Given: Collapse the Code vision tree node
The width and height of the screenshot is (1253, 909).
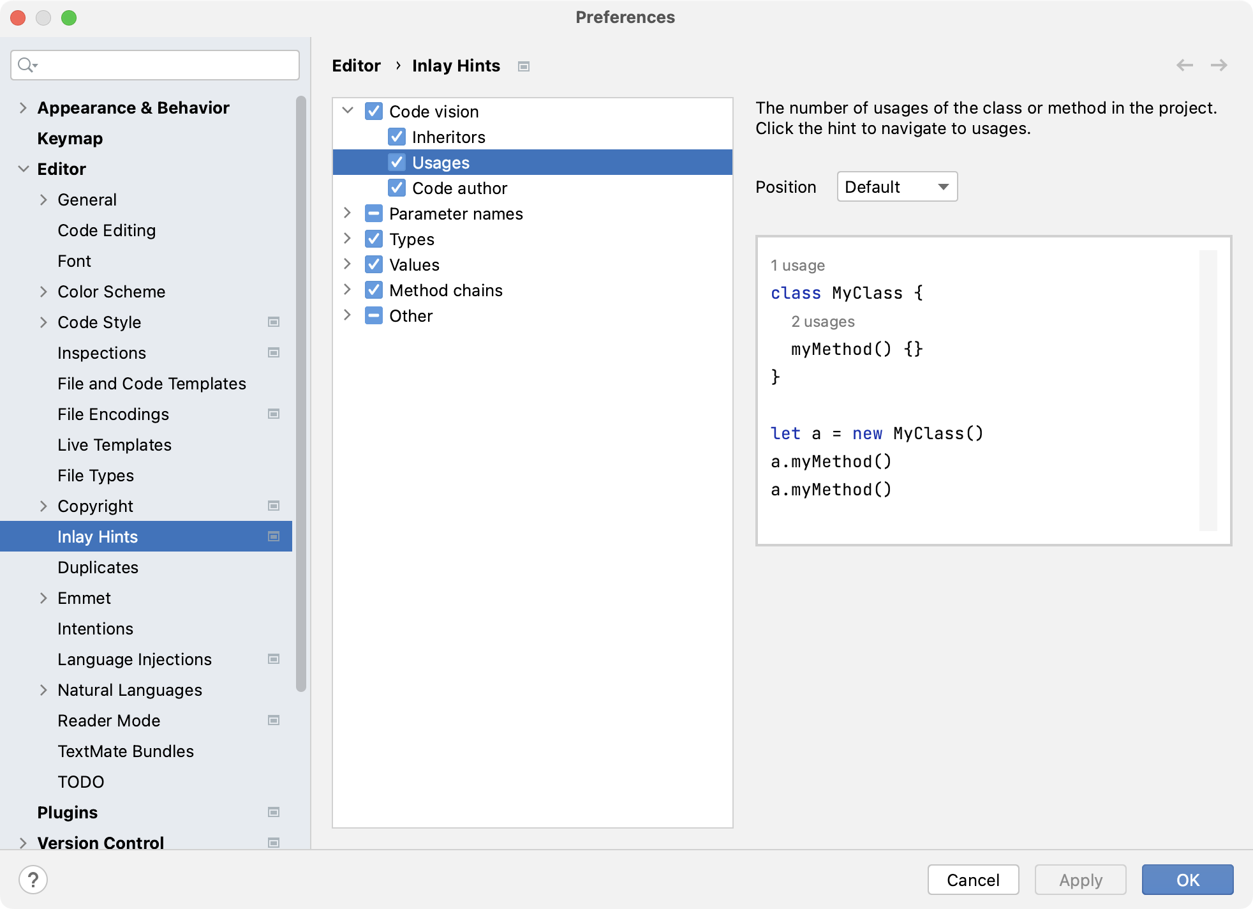Looking at the screenshot, I should point(348,110).
